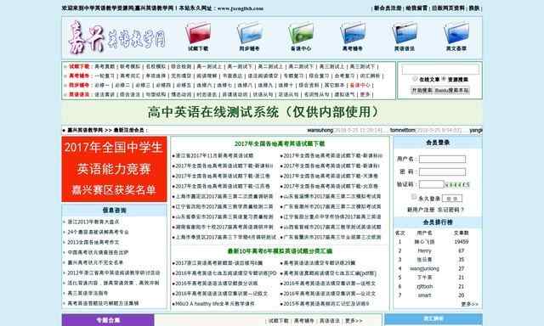The height and width of the screenshot is (326, 544).
Task: Open 高三英语学法指导 news item
Action: pos(88,293)
